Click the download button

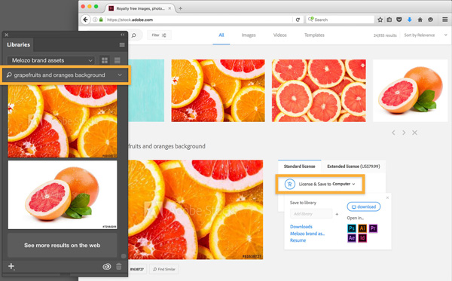pyautogui.click(x=364, y=206)
